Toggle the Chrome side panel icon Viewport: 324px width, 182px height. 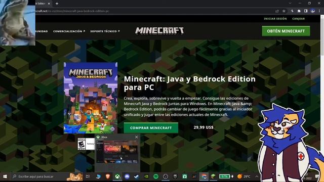(306, 11)
